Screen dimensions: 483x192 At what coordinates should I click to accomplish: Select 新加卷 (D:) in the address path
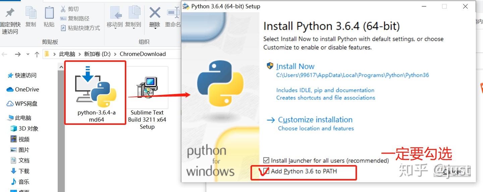pos(97,54)
